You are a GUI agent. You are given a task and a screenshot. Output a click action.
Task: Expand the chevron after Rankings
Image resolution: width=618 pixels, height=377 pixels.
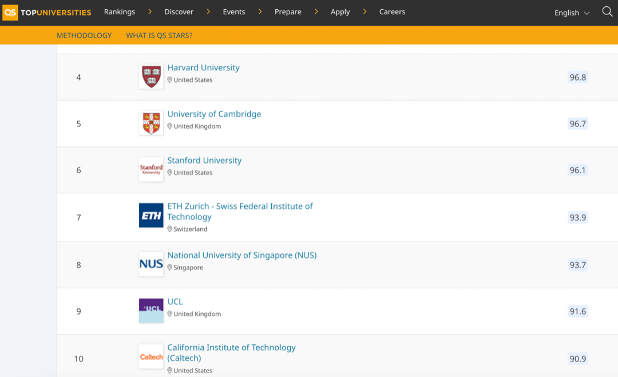pyautogui.click(x=150, y=12)
